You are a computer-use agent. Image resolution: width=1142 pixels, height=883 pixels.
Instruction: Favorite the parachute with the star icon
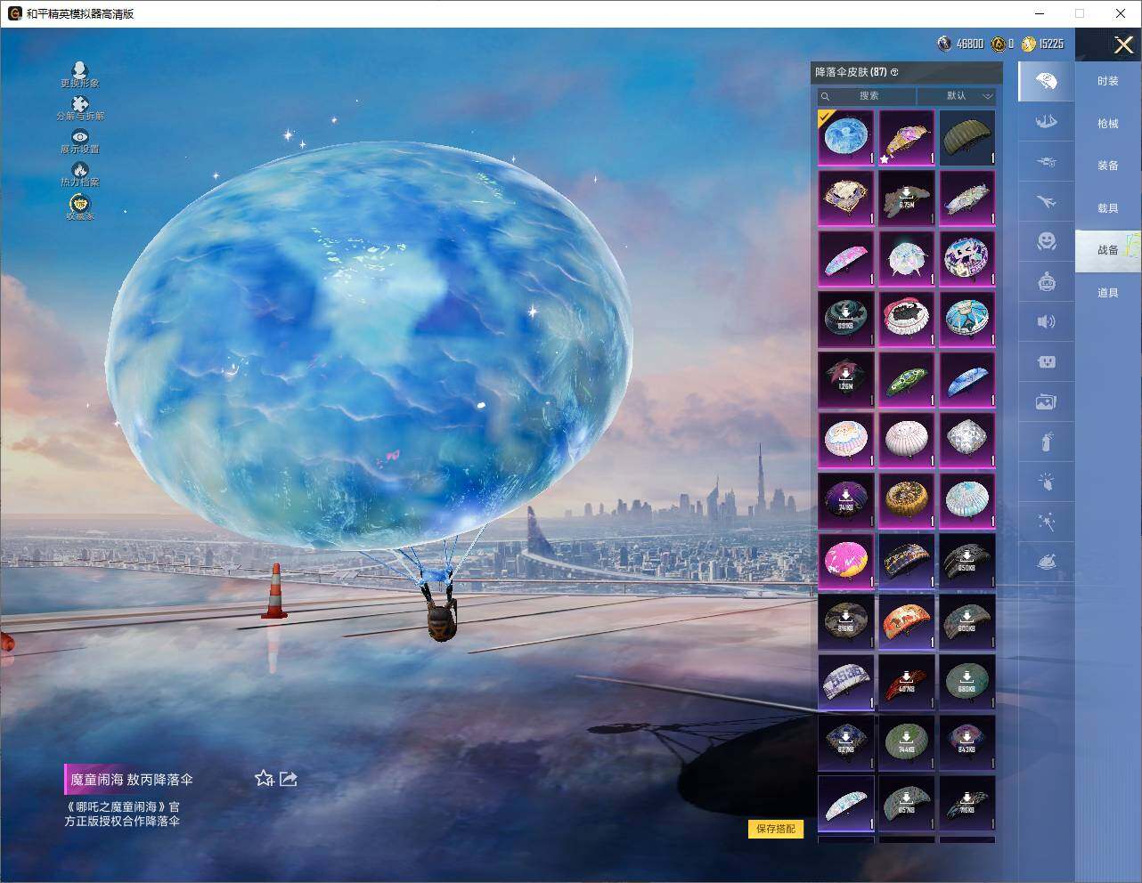click(x=264, y=779)
